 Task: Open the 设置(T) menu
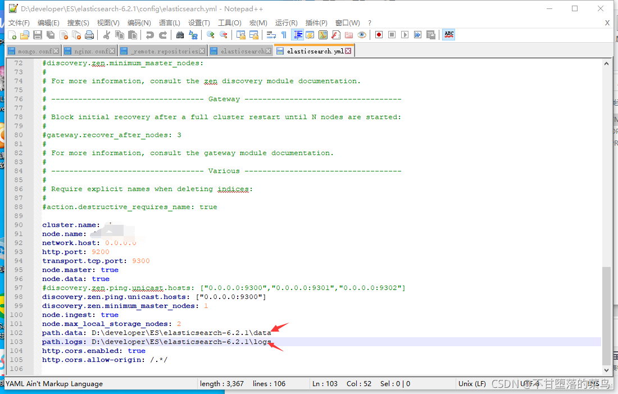199,23
